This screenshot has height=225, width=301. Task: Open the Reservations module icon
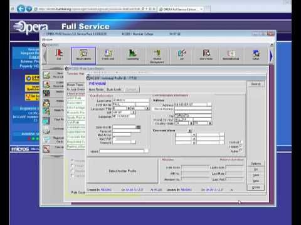(83, 56)
